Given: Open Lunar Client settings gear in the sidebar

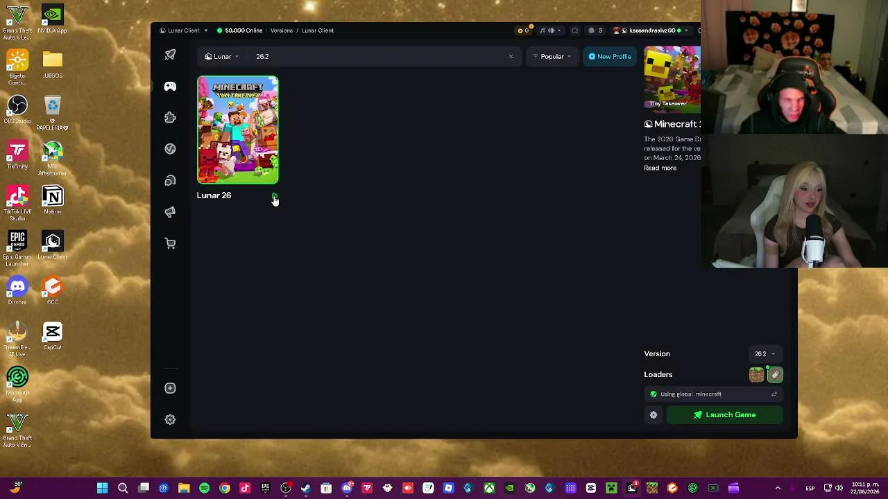Looking at the screenshot, I should click(x=170, y=419).
